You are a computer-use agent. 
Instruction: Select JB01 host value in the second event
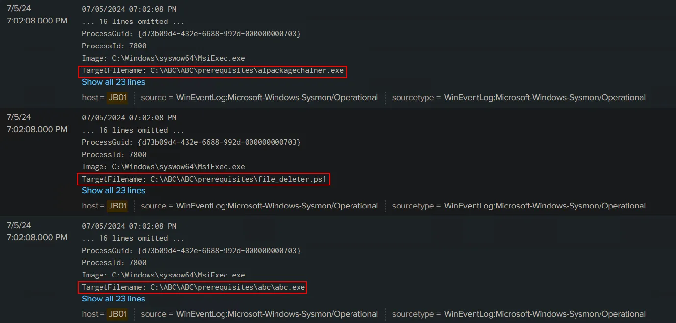coord(118,206)
